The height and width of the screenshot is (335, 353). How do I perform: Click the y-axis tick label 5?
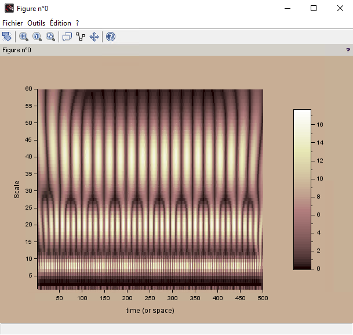[30, 275]
